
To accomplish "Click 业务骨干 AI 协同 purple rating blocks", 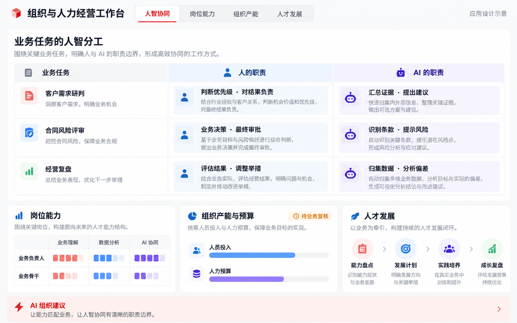I will [146, 276].
